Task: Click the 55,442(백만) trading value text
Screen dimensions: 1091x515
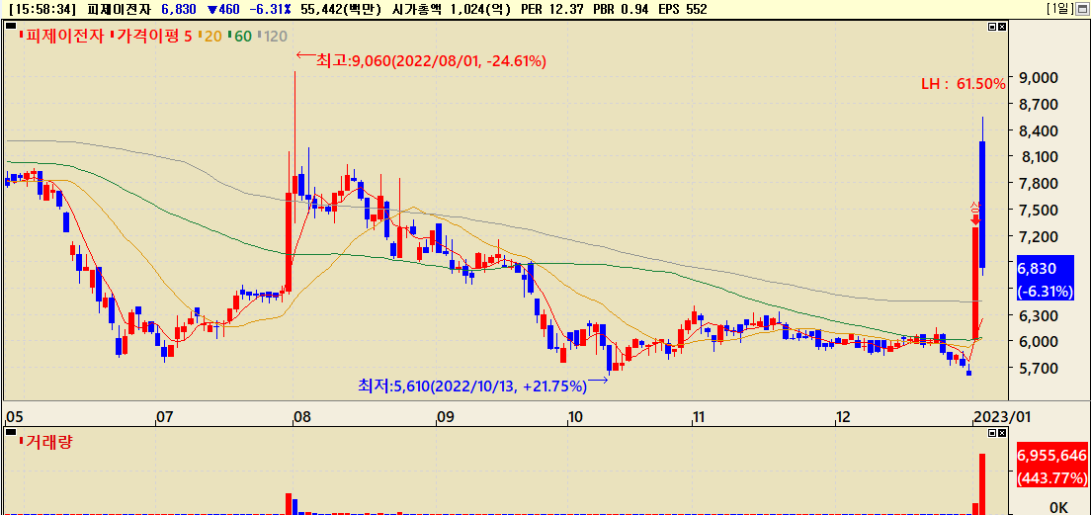Action: 341,9
